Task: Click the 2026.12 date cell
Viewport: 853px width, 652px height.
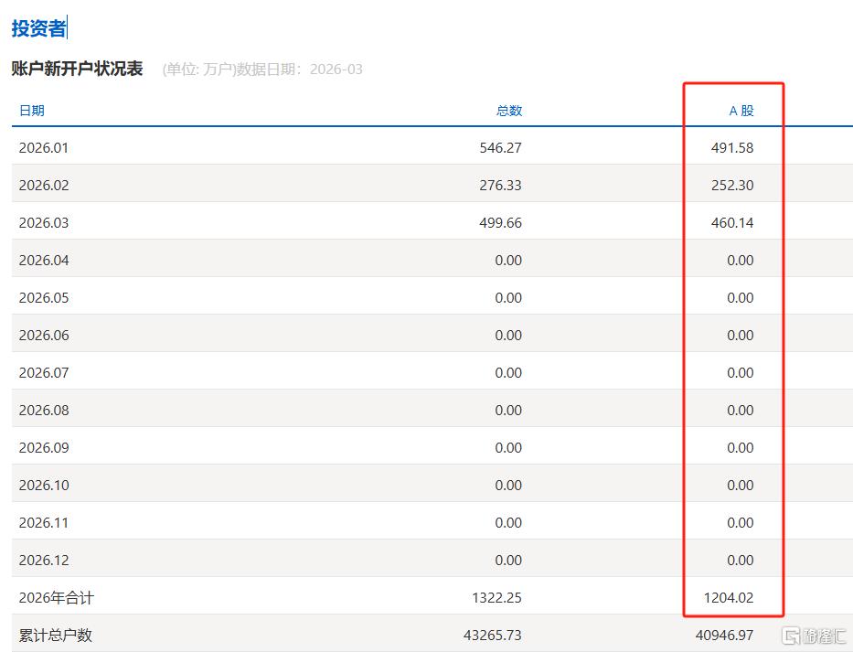Action: click(43, 560)
